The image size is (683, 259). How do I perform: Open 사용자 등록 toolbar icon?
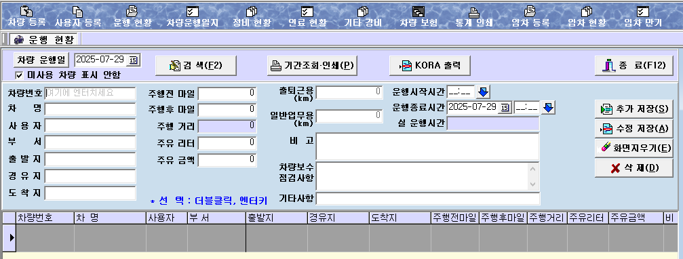(x=78, y=17)
